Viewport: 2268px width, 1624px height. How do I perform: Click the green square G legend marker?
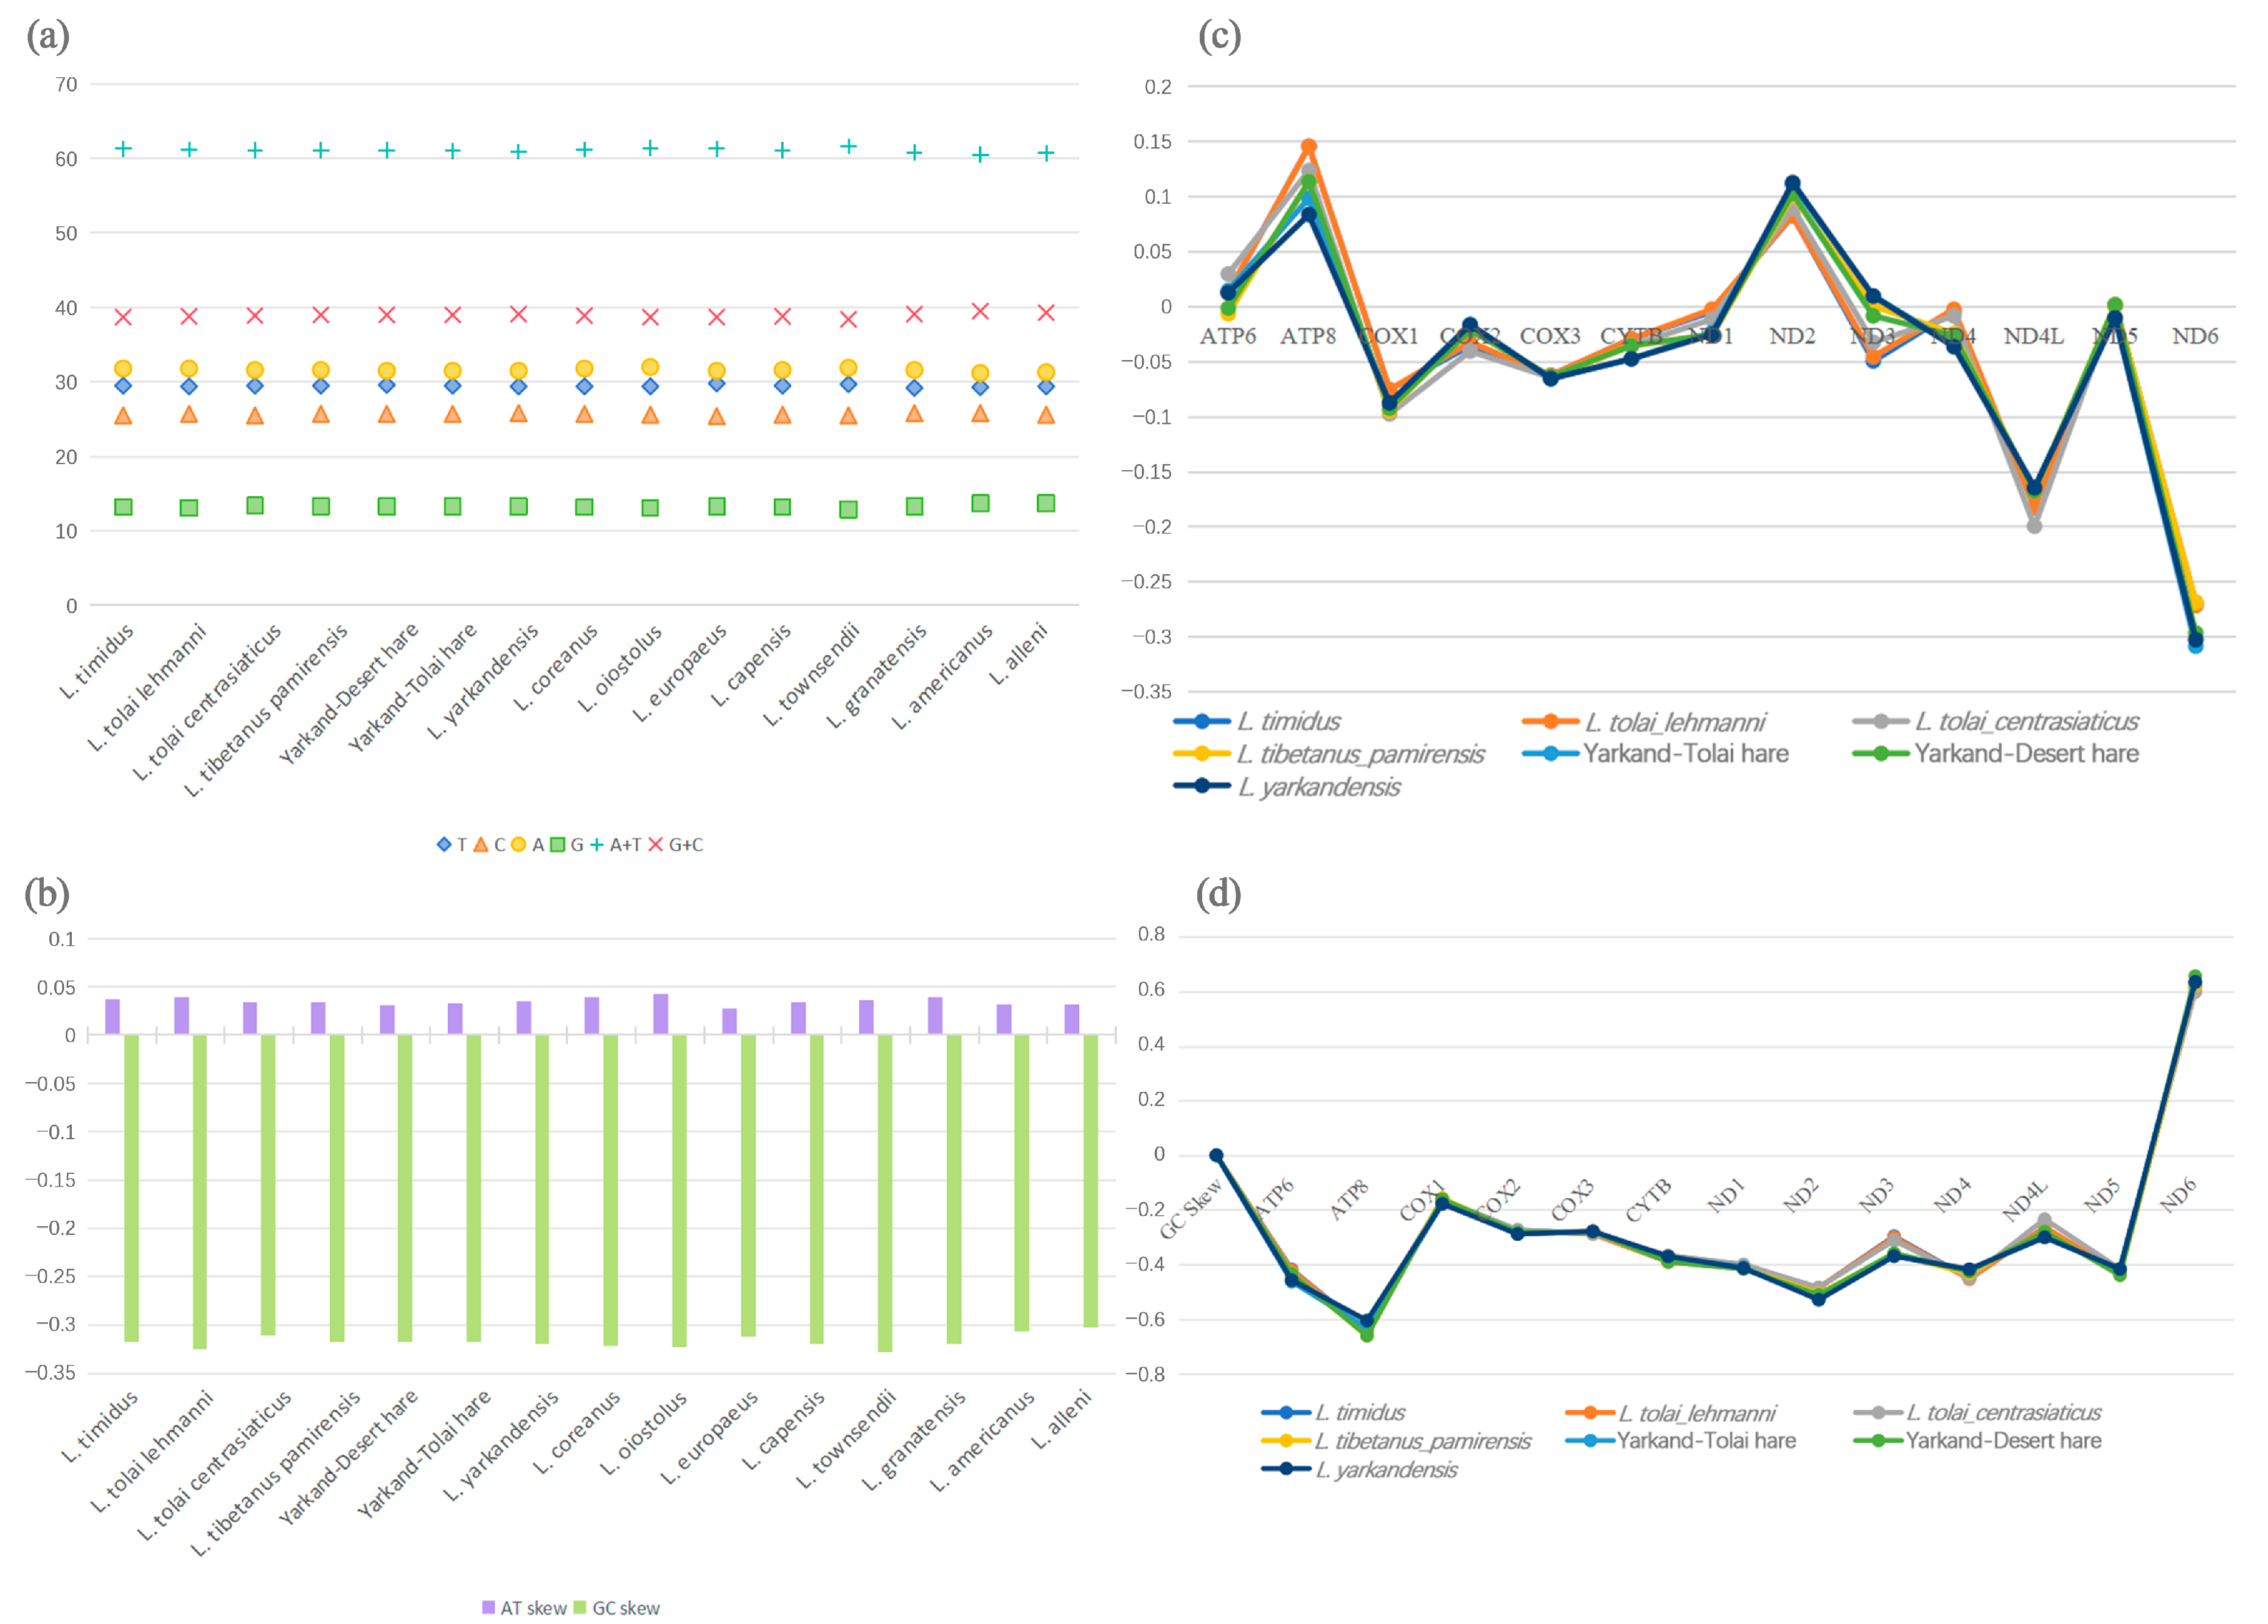pyautogui.click(x=558, y=845)
